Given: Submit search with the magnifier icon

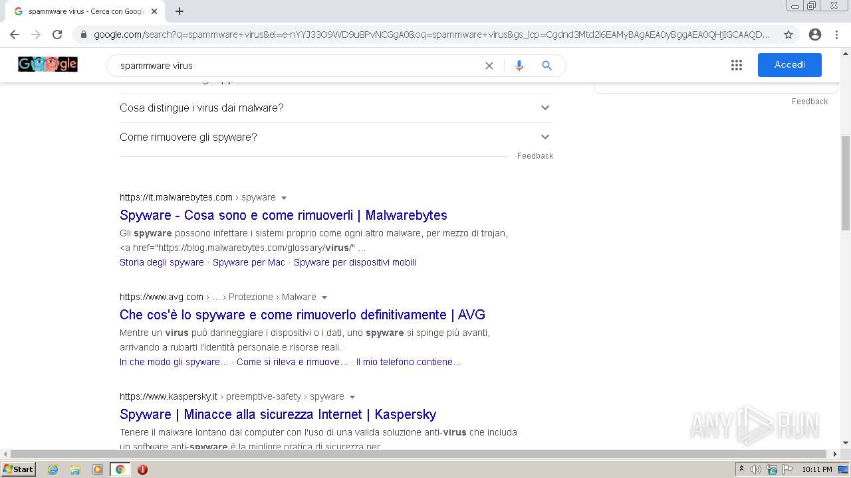Looking at the screenshot, I should [547, 66].
